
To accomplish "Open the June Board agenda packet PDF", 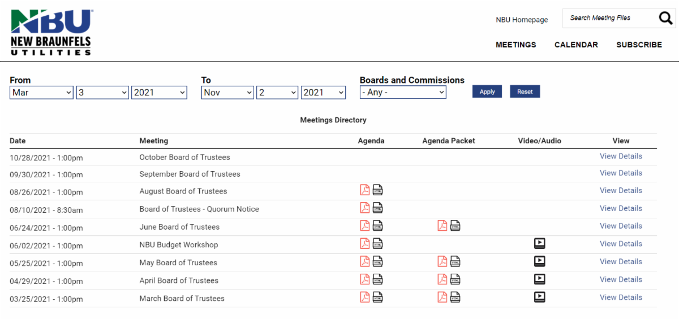I will coord(442,226).
